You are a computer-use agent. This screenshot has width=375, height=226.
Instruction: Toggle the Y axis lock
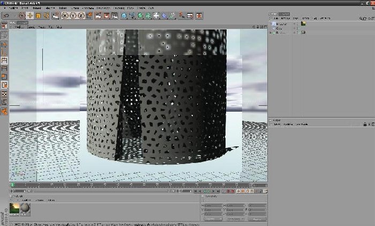point(73,15)
